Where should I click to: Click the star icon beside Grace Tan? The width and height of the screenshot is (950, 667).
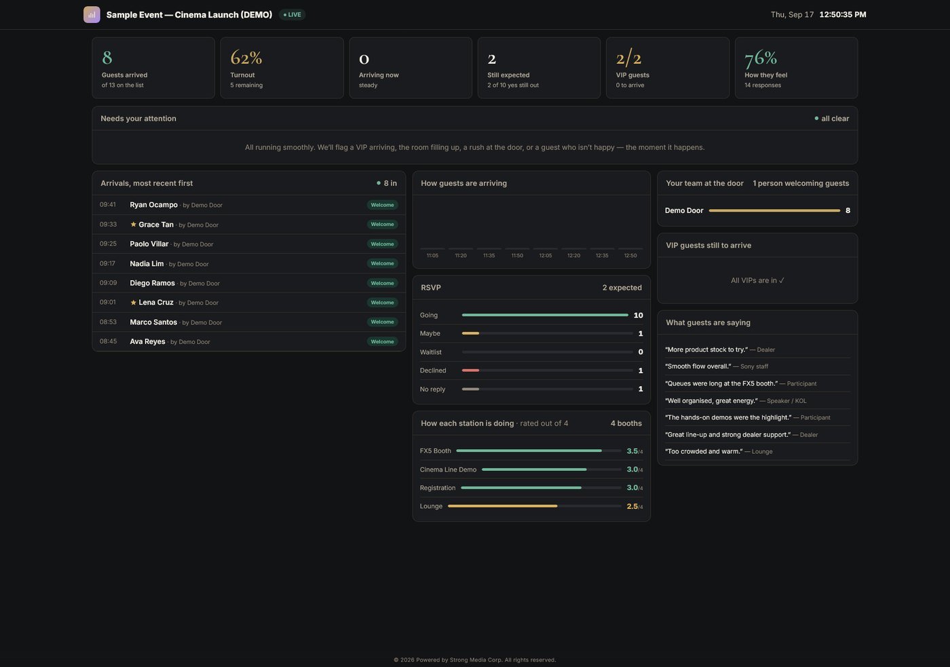click(x=133, y=224)
